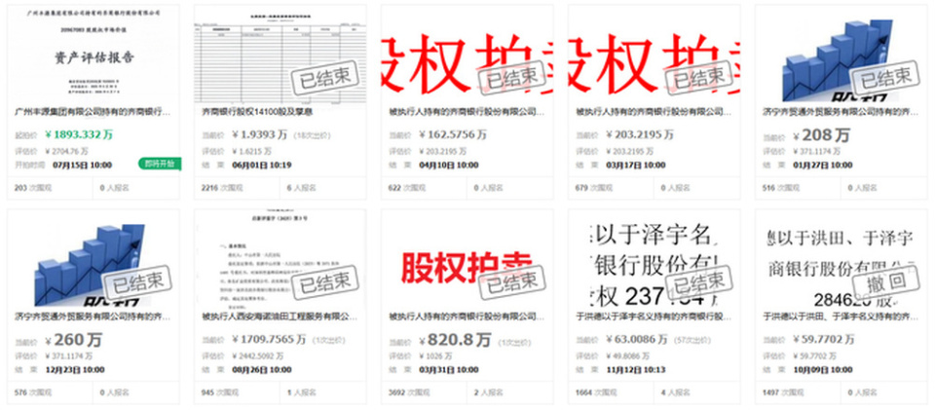Open the 资产评估报告 thumbnail image

tap(93, 55)
